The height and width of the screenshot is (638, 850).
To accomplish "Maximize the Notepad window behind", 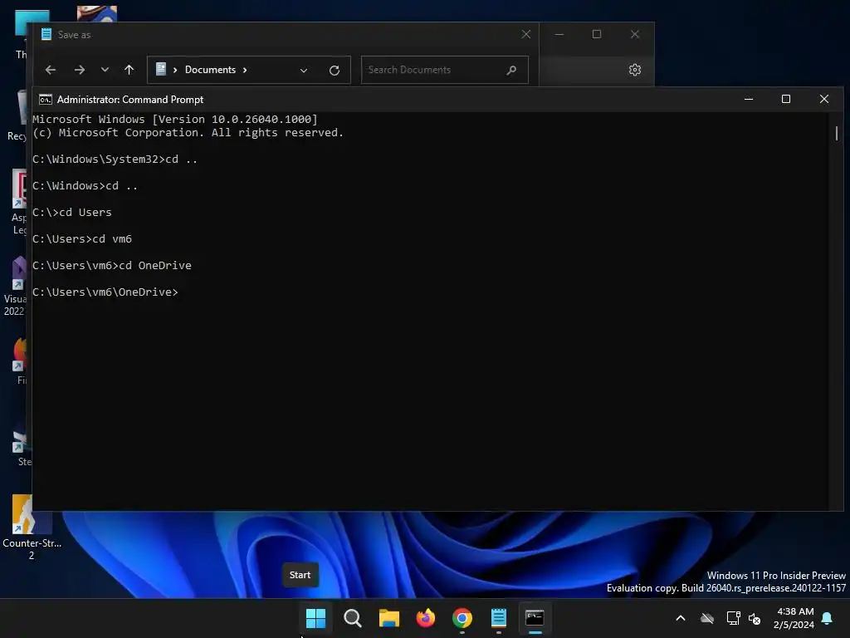I will tap(597, 34).
